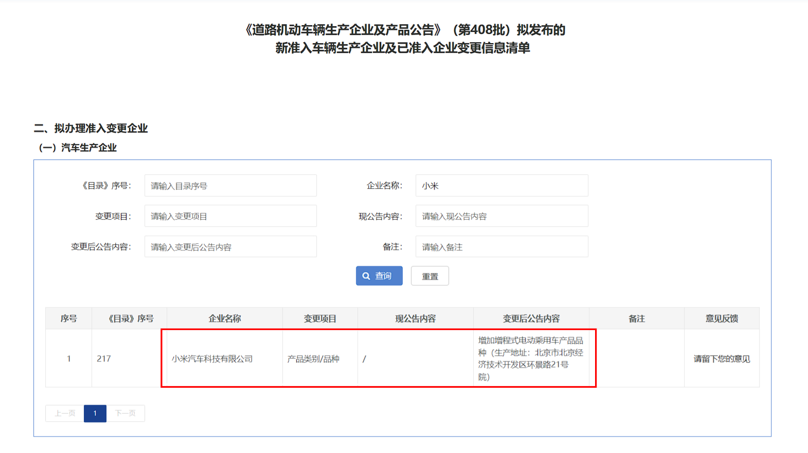The height and width of the screenshot is (453, 808).
Task: Click the 意见反馈 column header
Action: click(x=722, y=318)
